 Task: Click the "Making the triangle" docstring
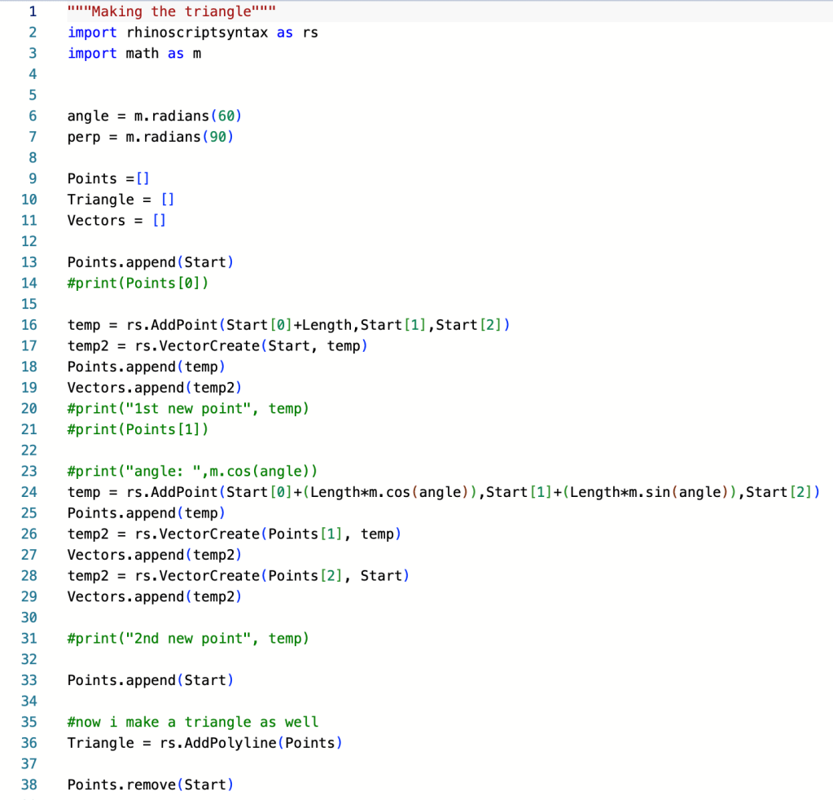172,11
